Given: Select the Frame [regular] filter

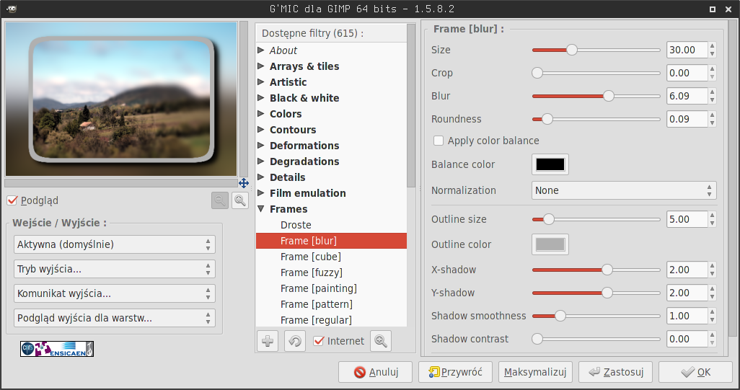Looking at the screenshot, I should (331, 320).
